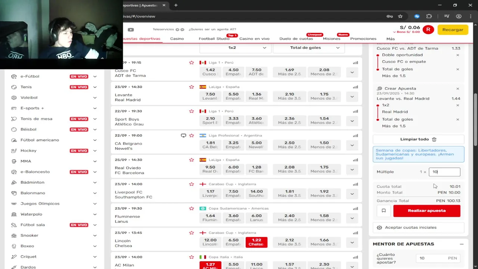This screenshot has width=478, height=269.
Task: Click the live stream icon for CA Belgrano match
Action: click(x=183, y=135)
